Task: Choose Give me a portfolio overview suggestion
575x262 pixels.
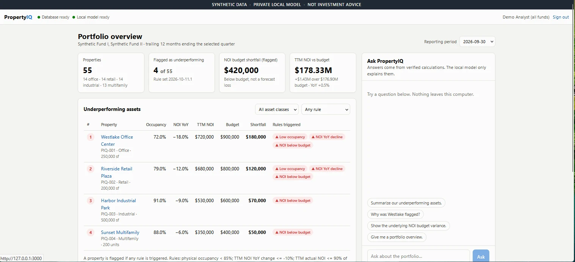Action: pos(397,237)
